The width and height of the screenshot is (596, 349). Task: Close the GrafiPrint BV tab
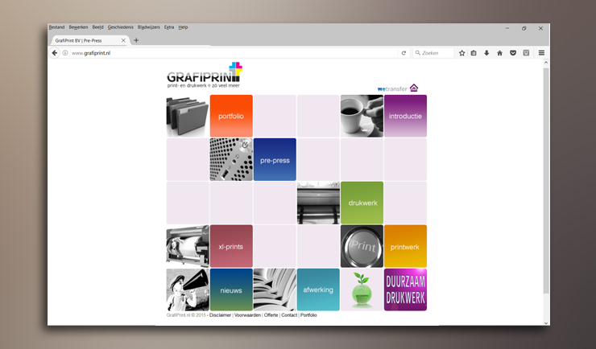point(123,40)
